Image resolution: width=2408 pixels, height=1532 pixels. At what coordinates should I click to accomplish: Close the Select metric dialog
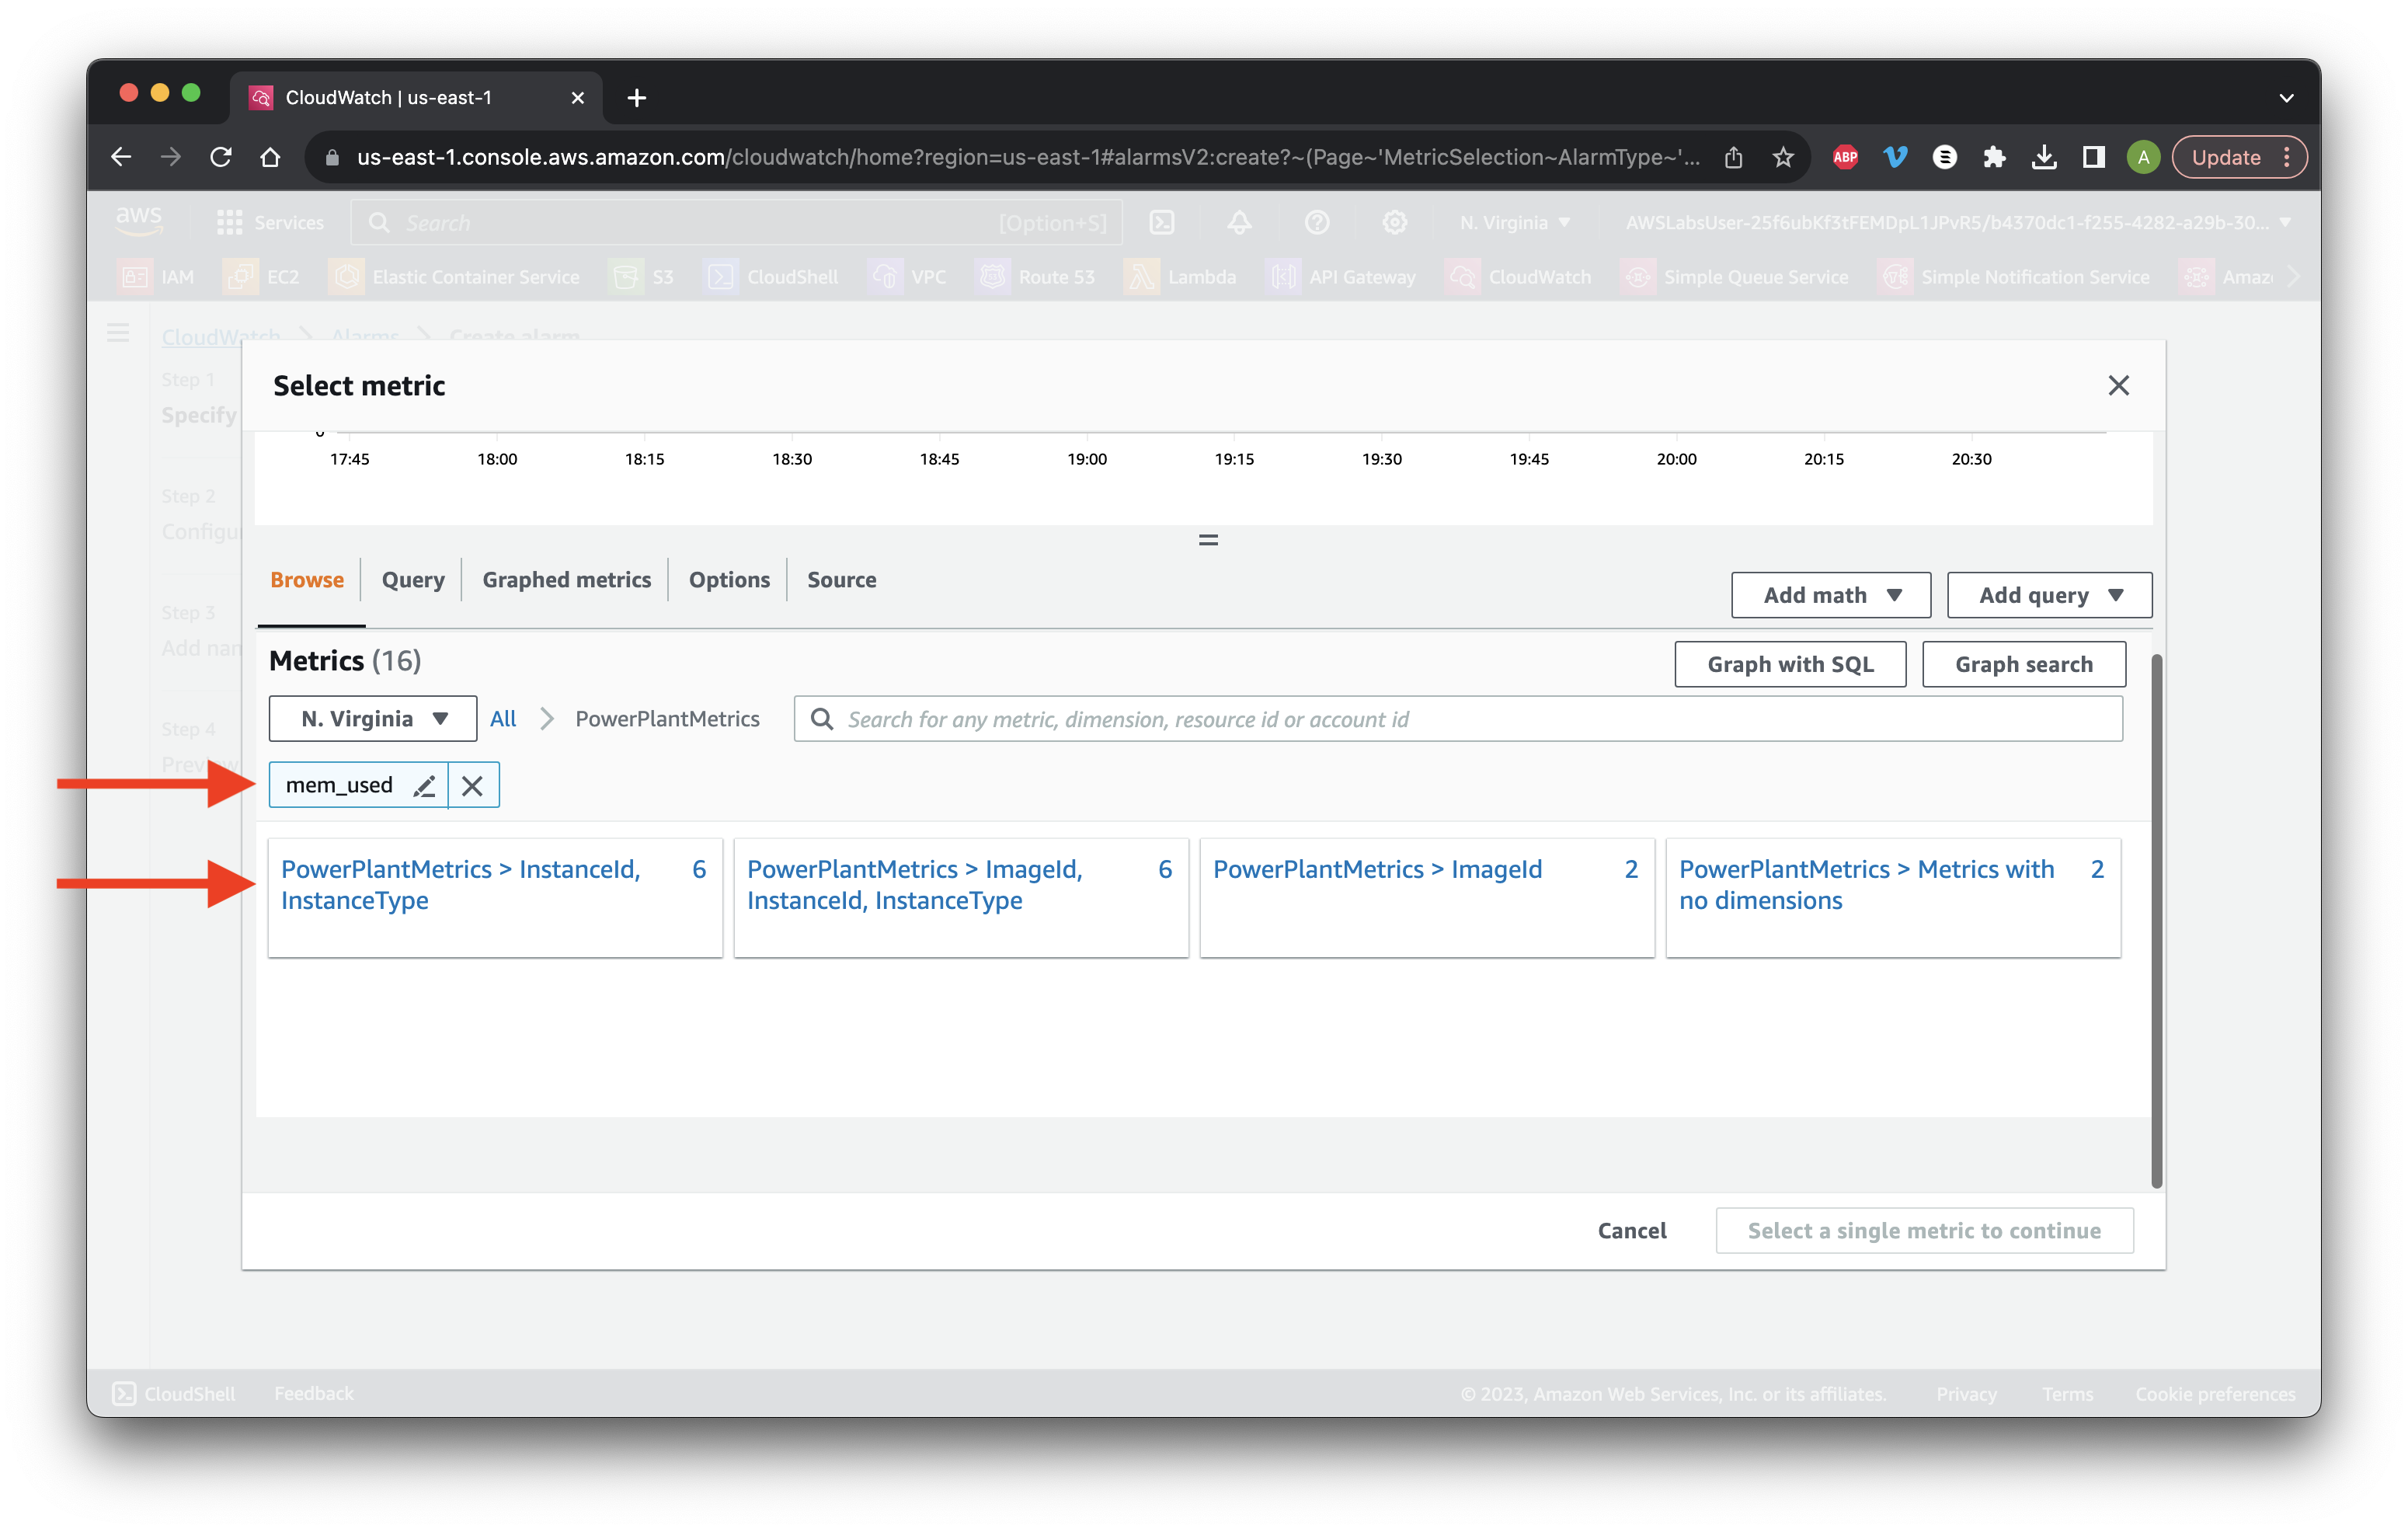click(2118, 385)
